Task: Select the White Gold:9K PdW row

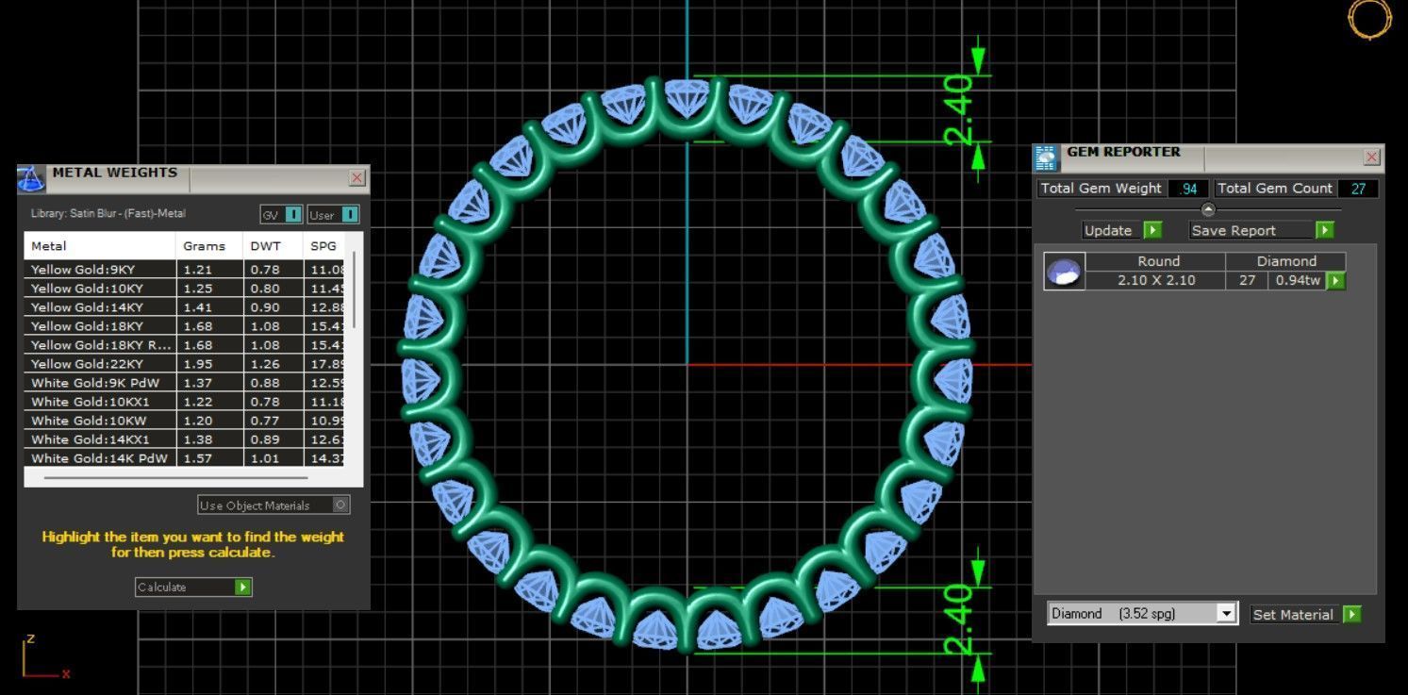Action: pyautogui.click(x=184, y=383)
